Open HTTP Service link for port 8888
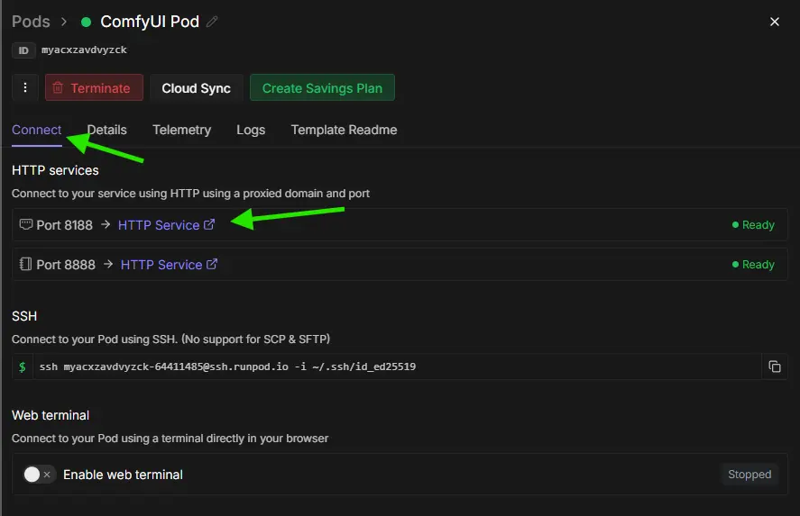The width and height of the screenshot is (800, 516). point(161,265)
